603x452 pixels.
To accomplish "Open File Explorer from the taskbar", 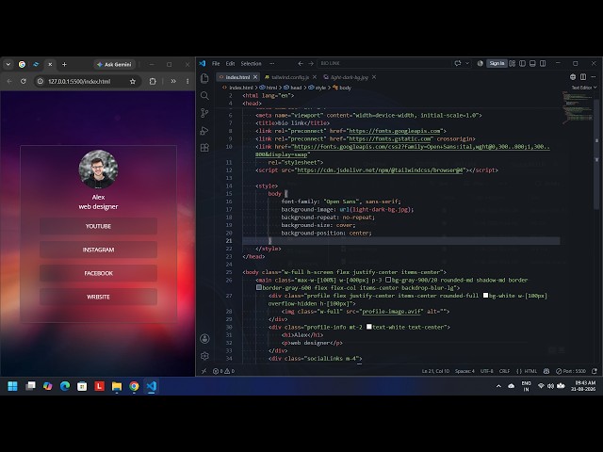I will tap(117, 386).
